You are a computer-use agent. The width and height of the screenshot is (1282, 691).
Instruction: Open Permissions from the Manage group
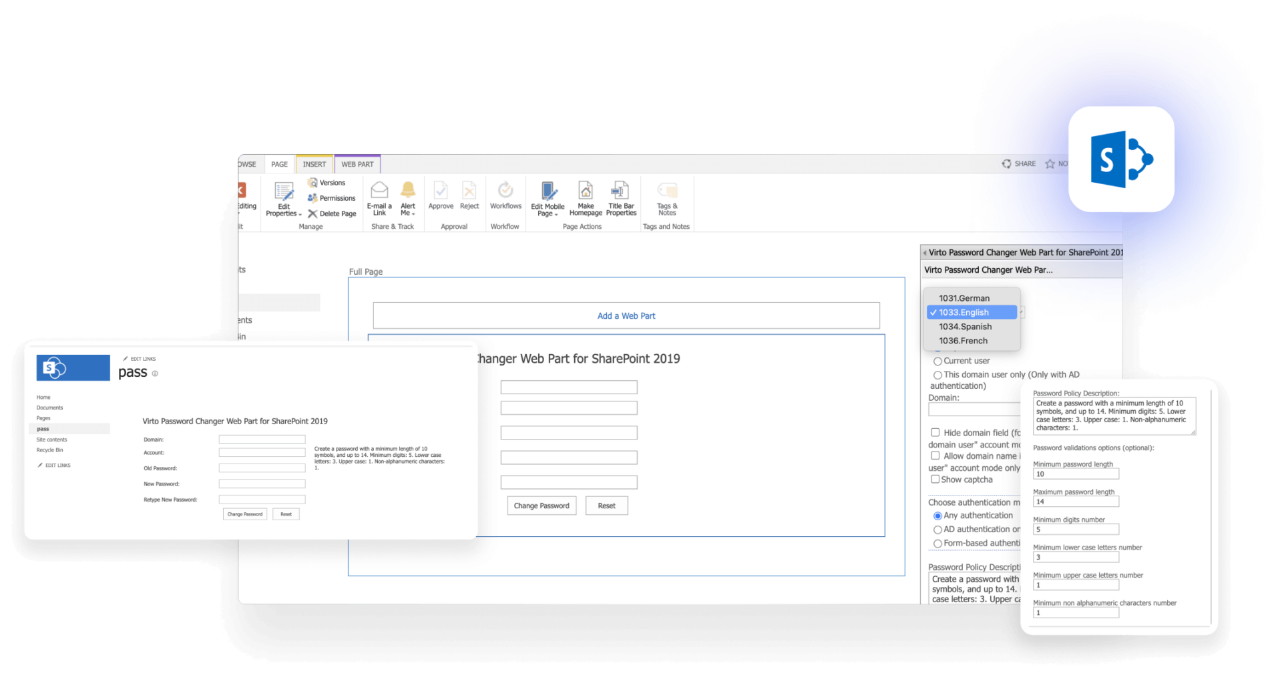331,197
